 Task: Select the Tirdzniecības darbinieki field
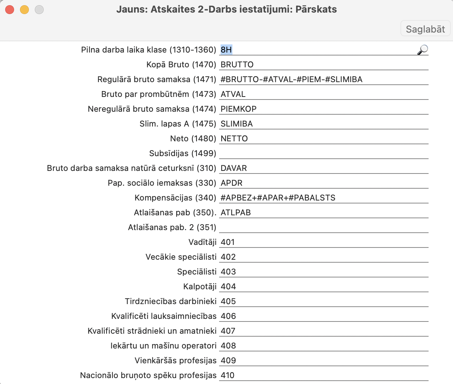click(x=323, y=301)
